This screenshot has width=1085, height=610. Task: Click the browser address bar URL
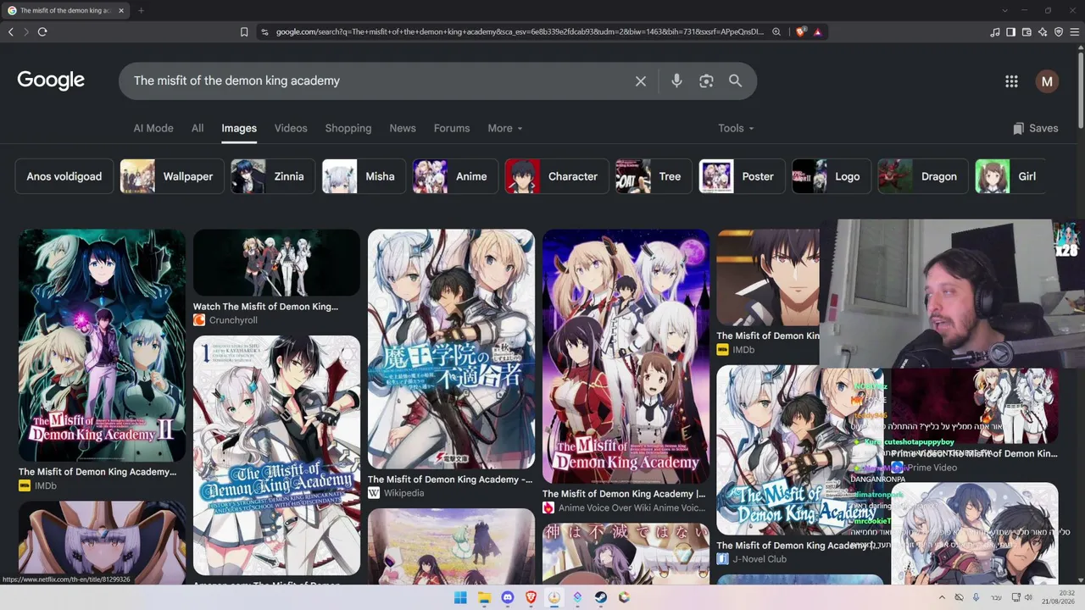(x=520, y=32)
